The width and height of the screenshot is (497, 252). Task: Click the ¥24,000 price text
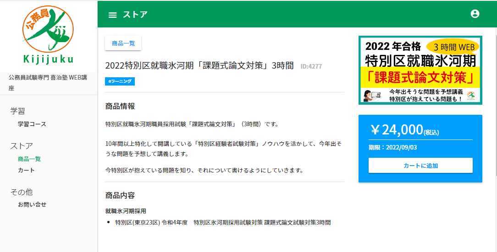[397, 130]
